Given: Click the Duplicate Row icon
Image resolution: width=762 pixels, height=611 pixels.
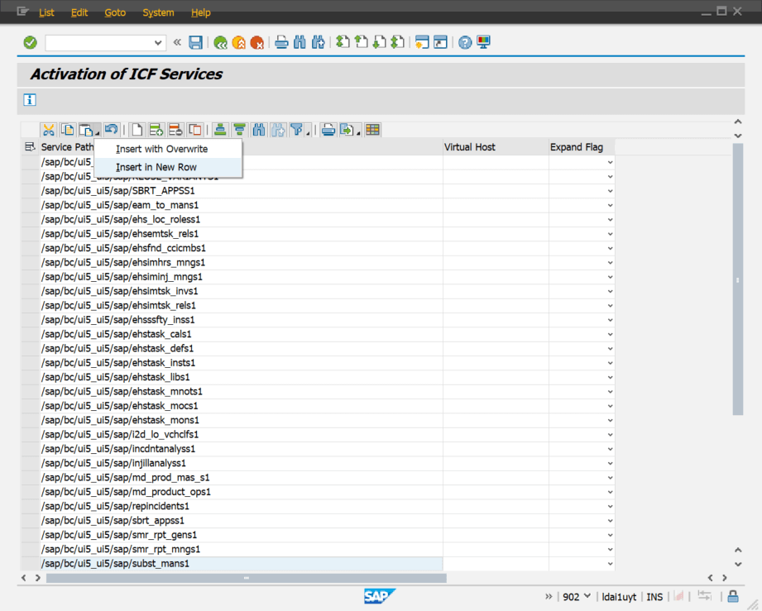Looking at the screenshot, I should (x=195, y=130).
